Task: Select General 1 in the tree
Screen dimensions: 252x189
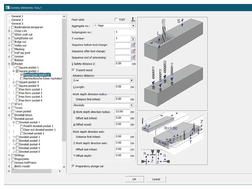Action: click(17, 16)
